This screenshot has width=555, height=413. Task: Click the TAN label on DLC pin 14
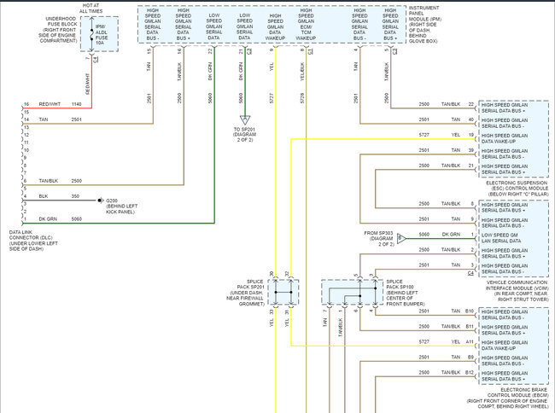[x=44, y=119]
